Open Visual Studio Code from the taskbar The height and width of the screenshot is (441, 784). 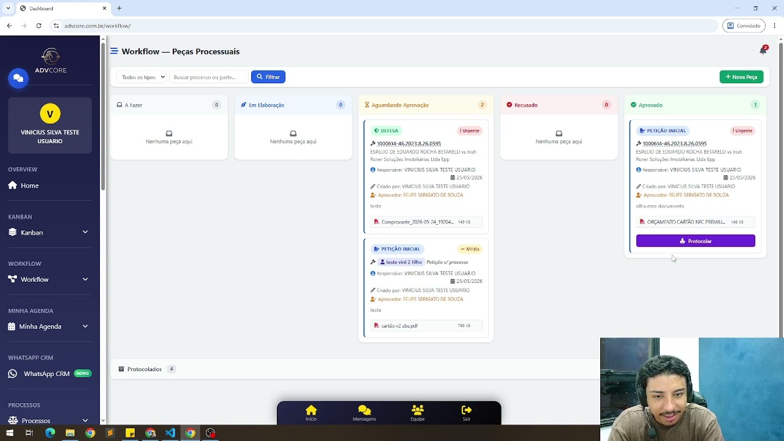(x=170, y=433)
